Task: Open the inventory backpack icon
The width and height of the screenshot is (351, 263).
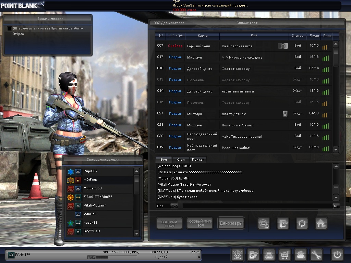Action: tap(269, 255)
